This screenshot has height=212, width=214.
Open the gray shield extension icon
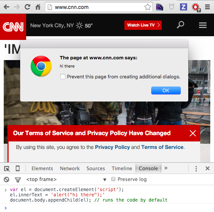[x=171, y=7]
